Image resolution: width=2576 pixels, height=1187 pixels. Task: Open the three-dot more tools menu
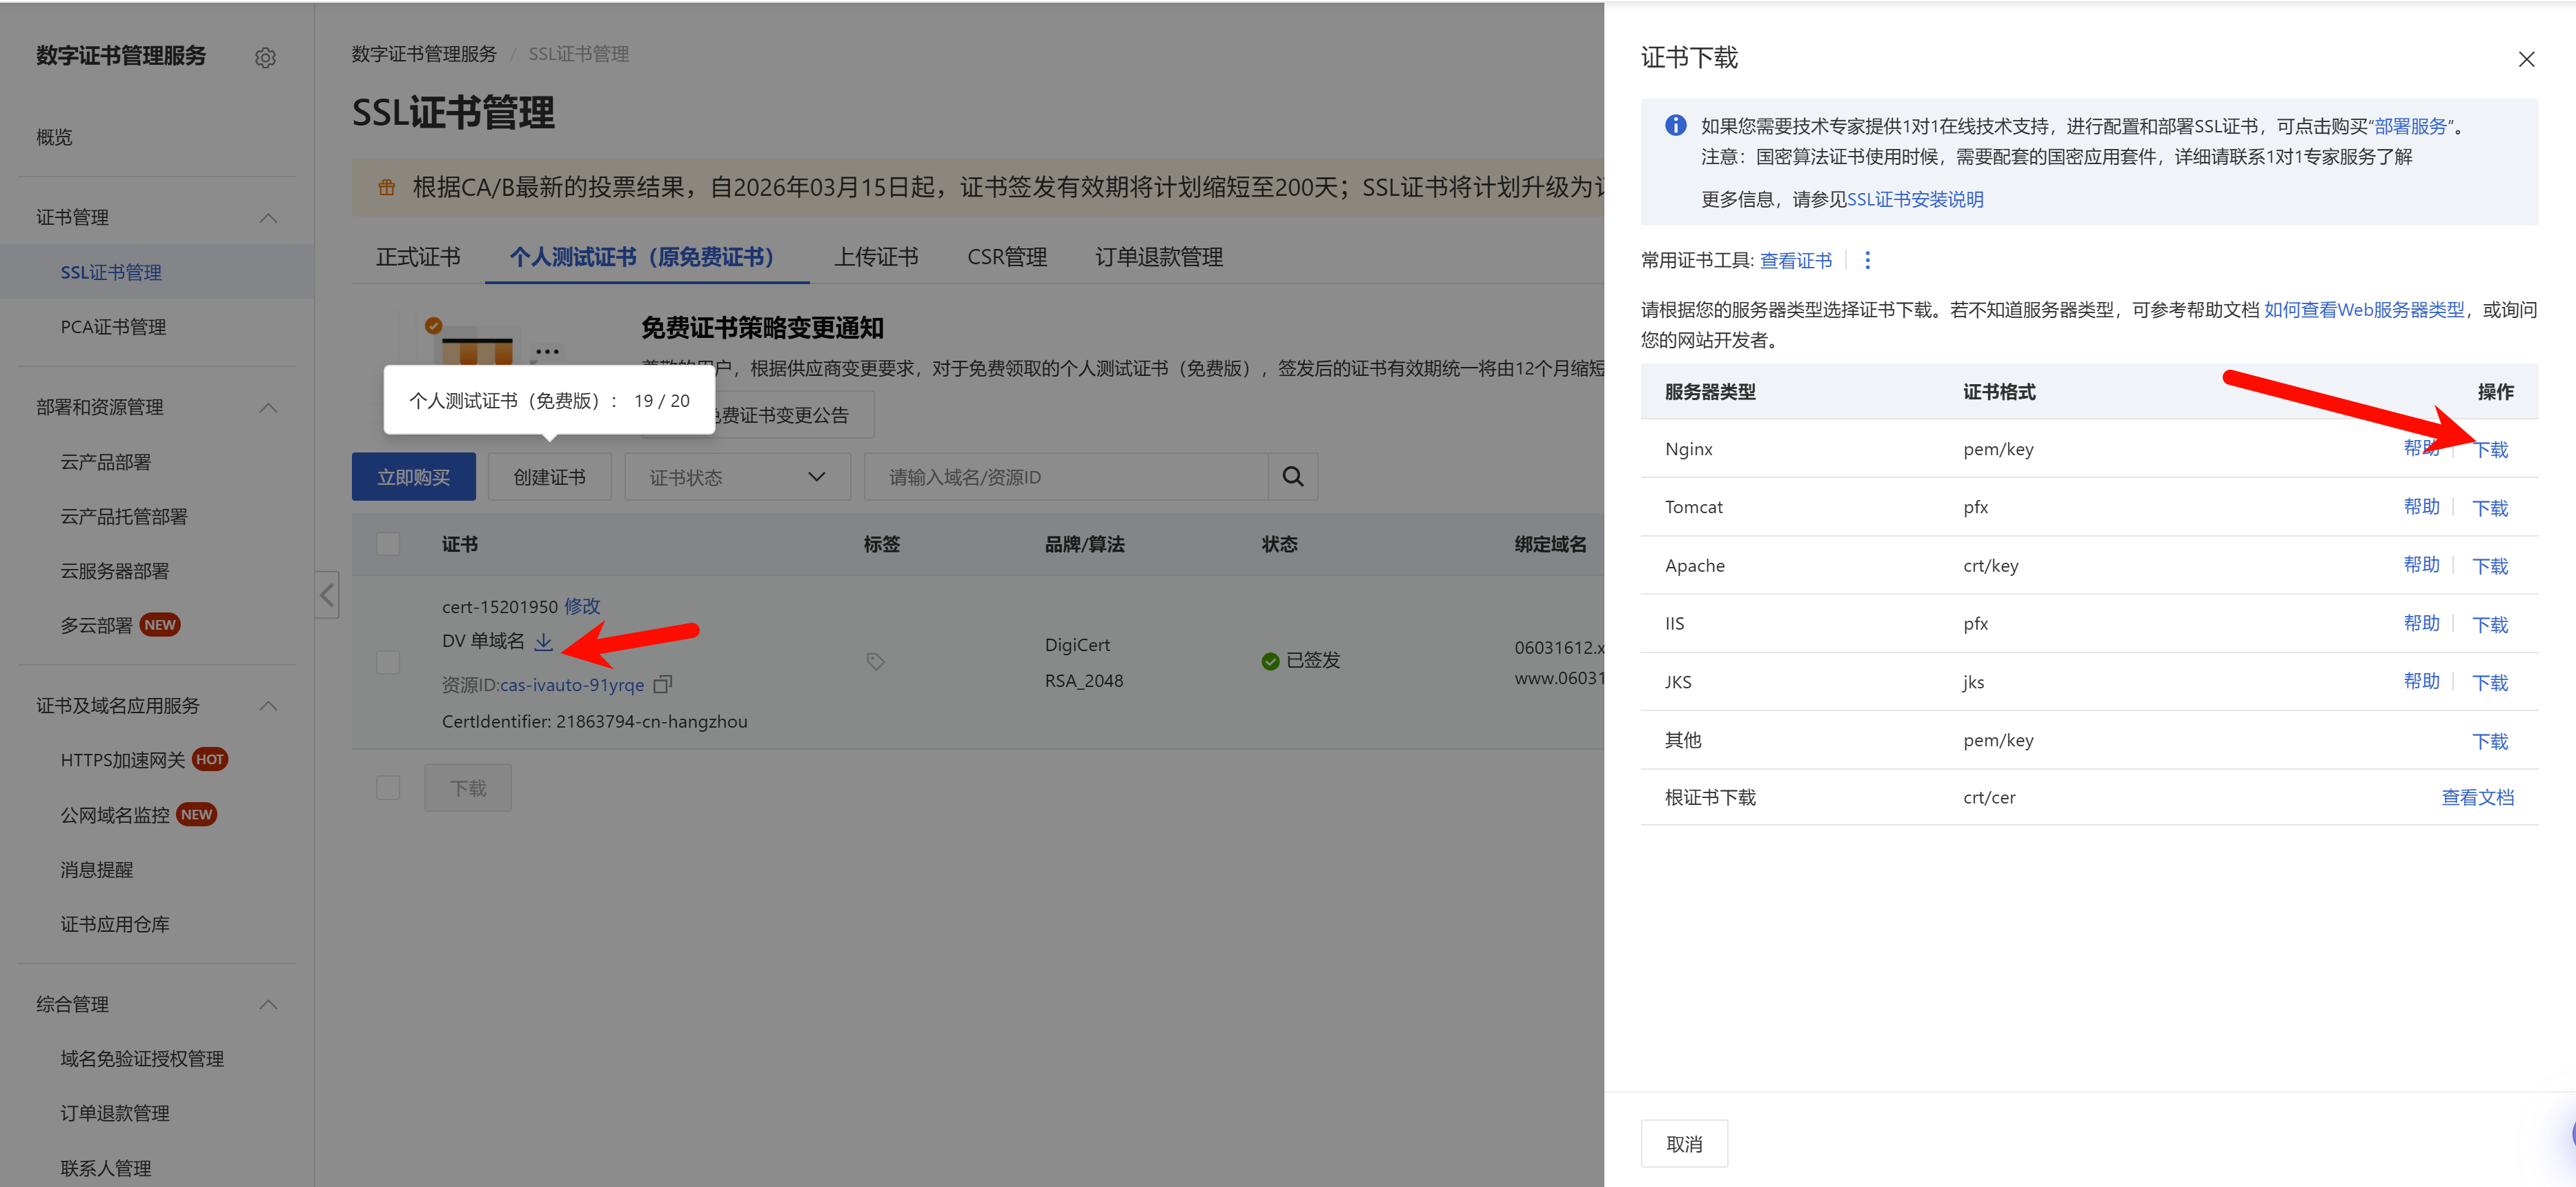click(x=1867, y=261)
